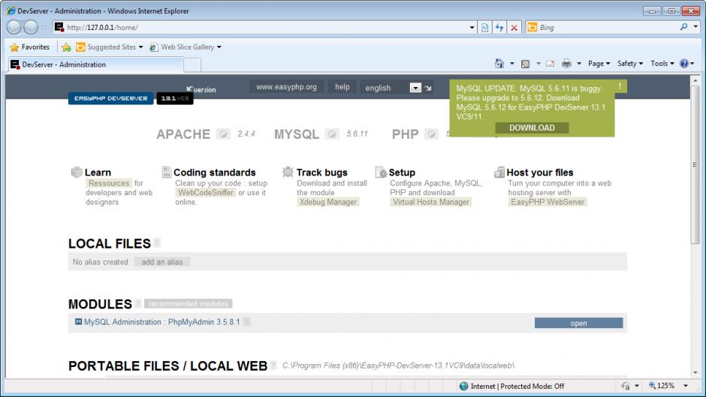Click help icon next to LOCAL FILES
This screenshot has width=706, height=397.
[x=157, y=243]
